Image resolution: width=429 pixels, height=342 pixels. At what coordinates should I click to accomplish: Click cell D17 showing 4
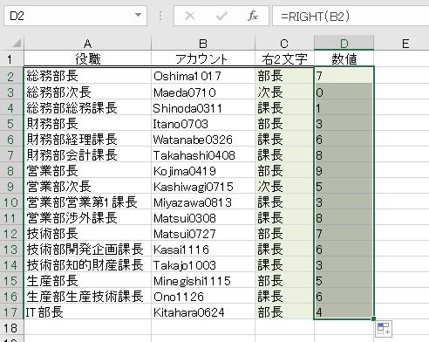pyautogui.click(x=344, y=312)
